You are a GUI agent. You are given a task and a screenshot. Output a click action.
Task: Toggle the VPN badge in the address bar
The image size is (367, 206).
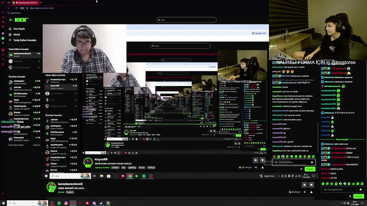(x=22, y=8)
